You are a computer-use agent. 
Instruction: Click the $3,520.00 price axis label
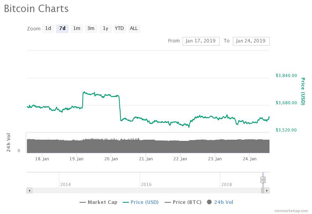[286, 130]
